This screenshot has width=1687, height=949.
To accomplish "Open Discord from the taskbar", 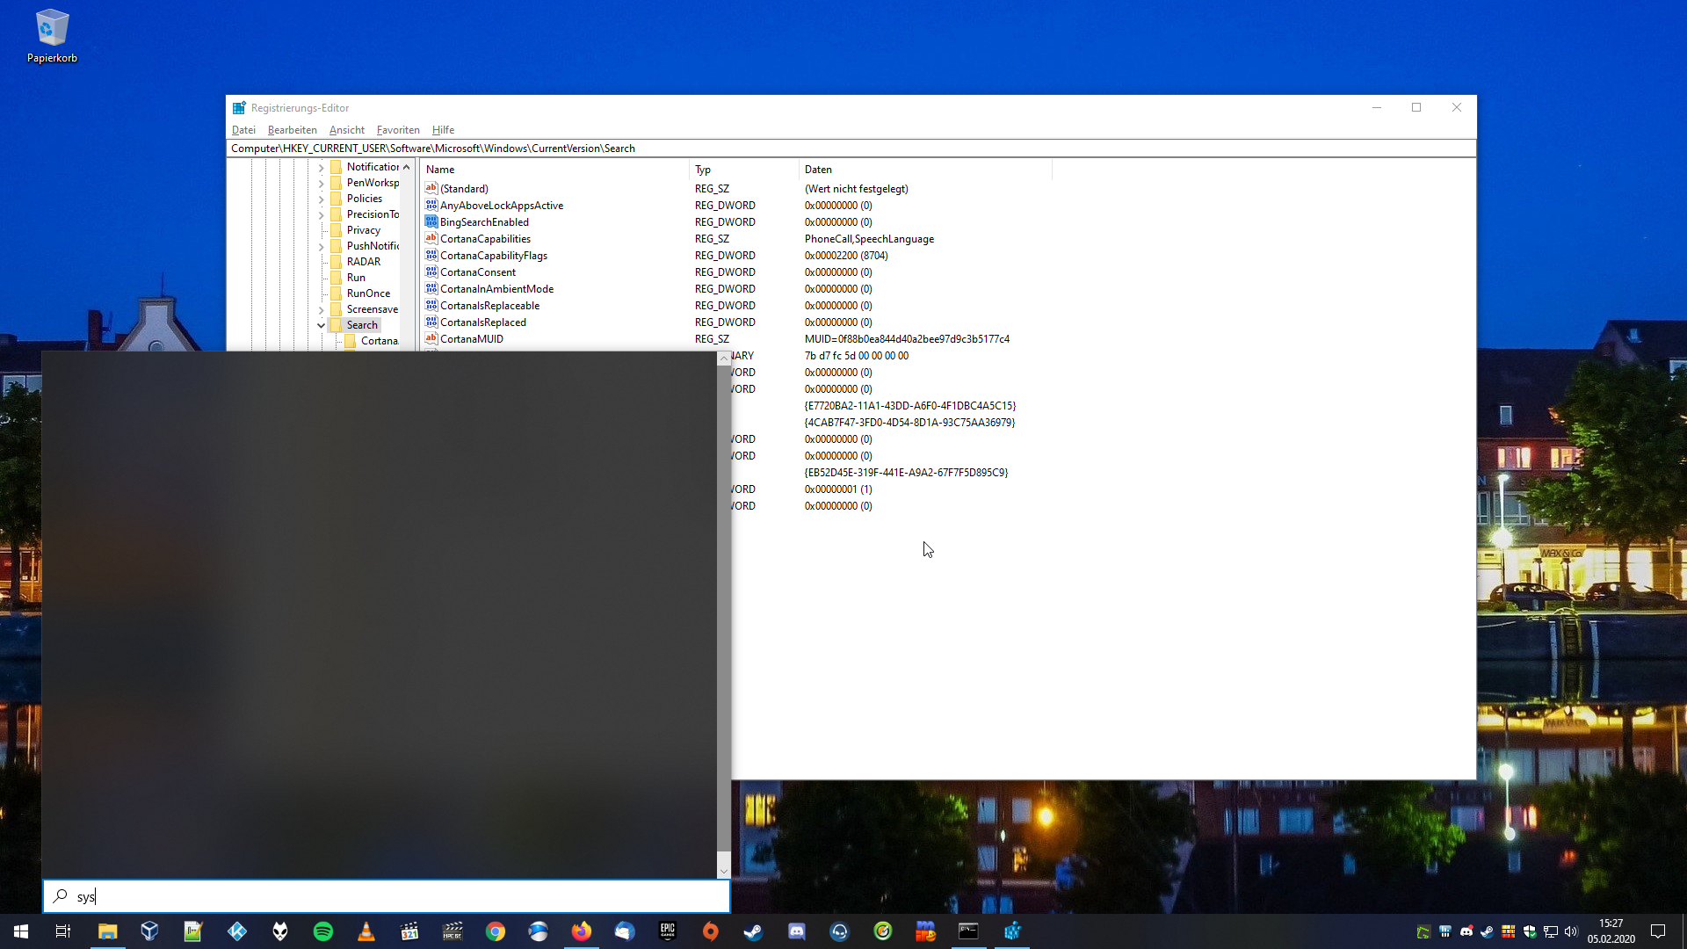I will tap(797, 931).
